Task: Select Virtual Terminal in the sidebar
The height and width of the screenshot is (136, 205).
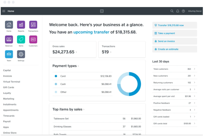Action: coord(12,82)
